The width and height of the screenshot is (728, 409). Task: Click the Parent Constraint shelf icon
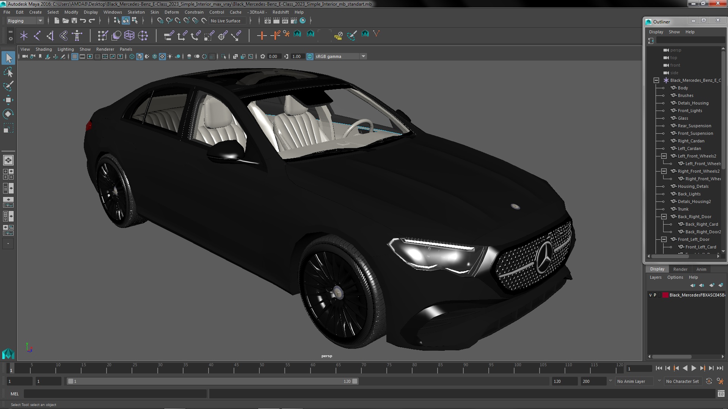(x=169, y=36)
